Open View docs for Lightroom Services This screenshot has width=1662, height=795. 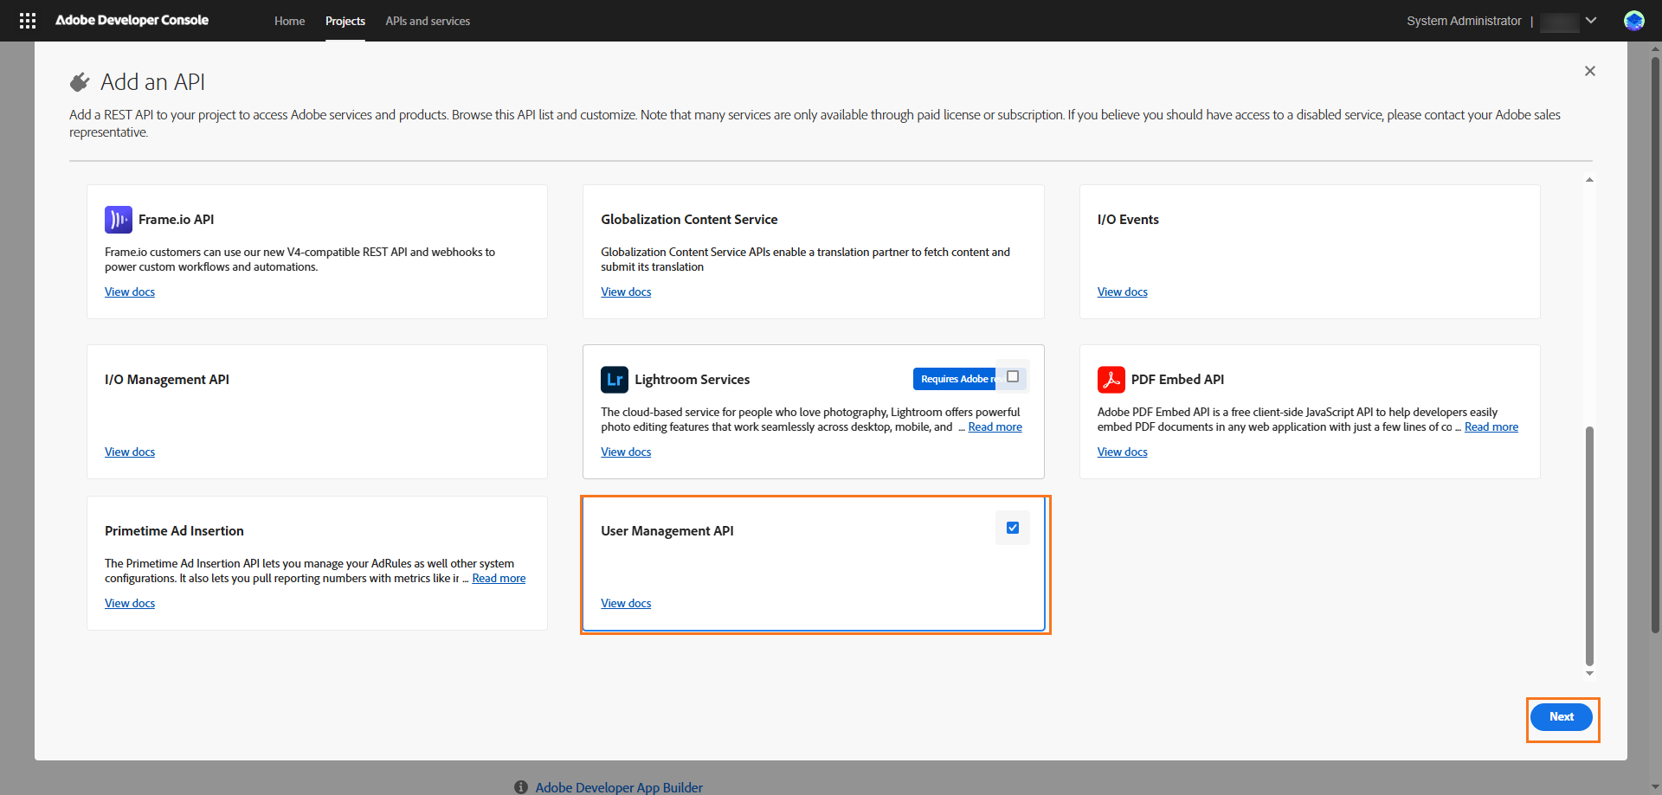(626, 452)
